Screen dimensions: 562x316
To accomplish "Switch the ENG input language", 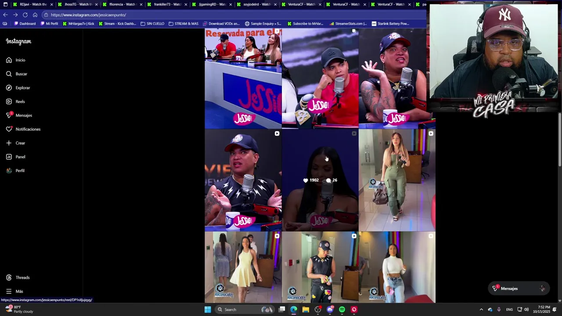I will [x=509, y=309].
